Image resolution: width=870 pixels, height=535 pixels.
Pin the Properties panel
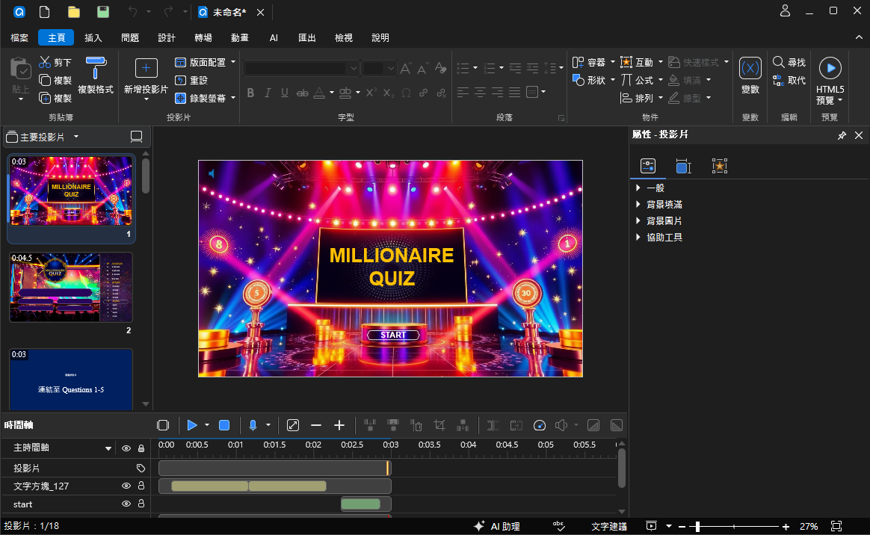[x=842, y=135]
